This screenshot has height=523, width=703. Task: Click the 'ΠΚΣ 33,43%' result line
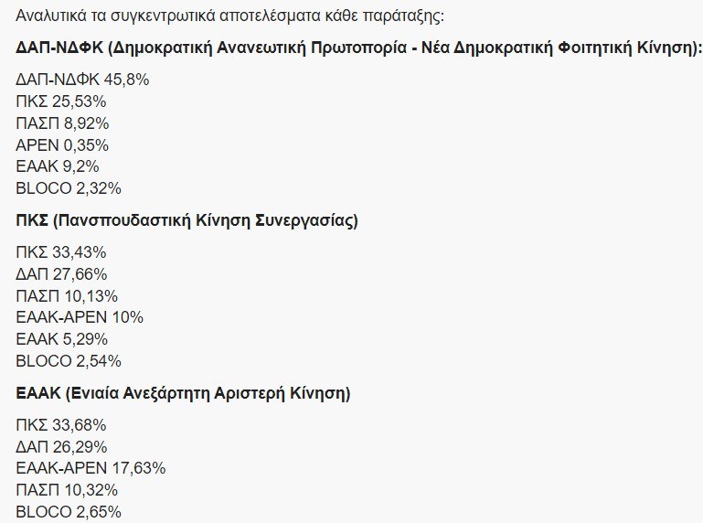[61, 252]
